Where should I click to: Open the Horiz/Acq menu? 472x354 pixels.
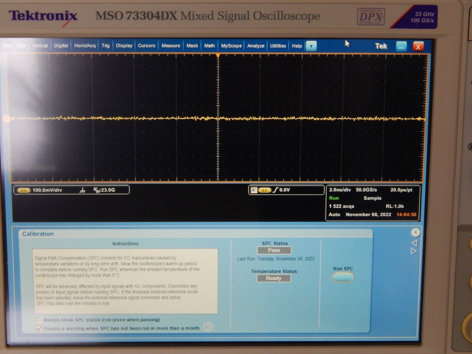point(86,46)
